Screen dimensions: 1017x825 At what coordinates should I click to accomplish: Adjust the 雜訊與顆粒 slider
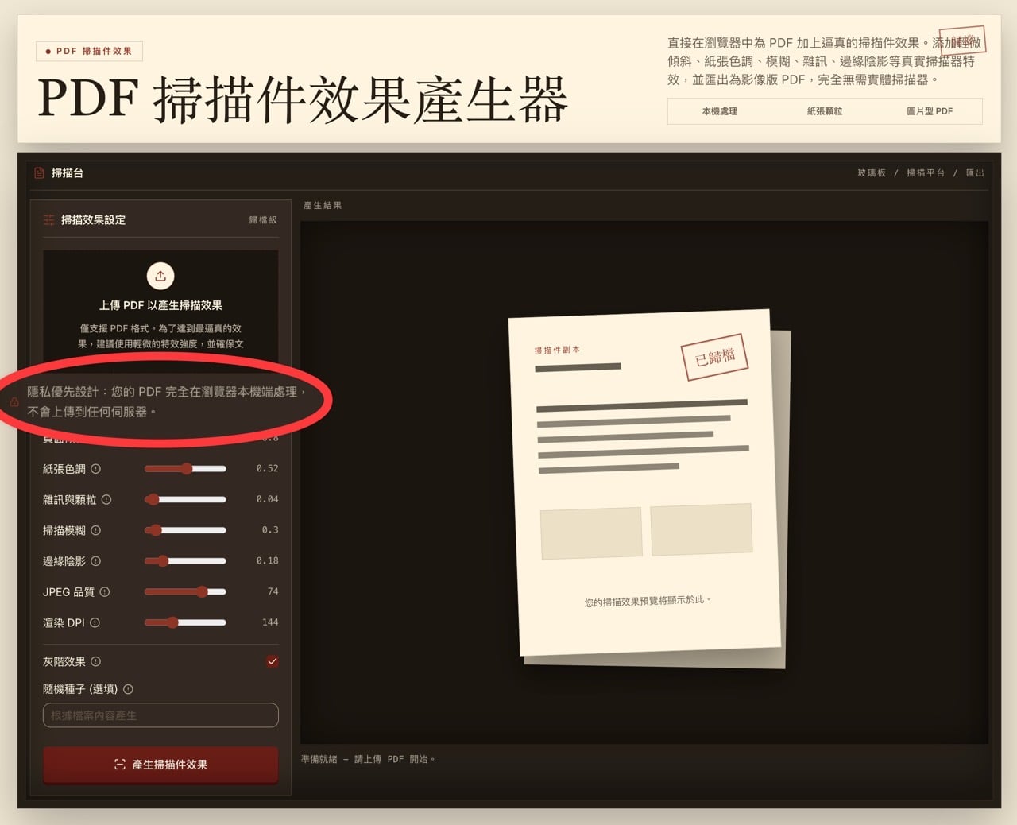185,500
